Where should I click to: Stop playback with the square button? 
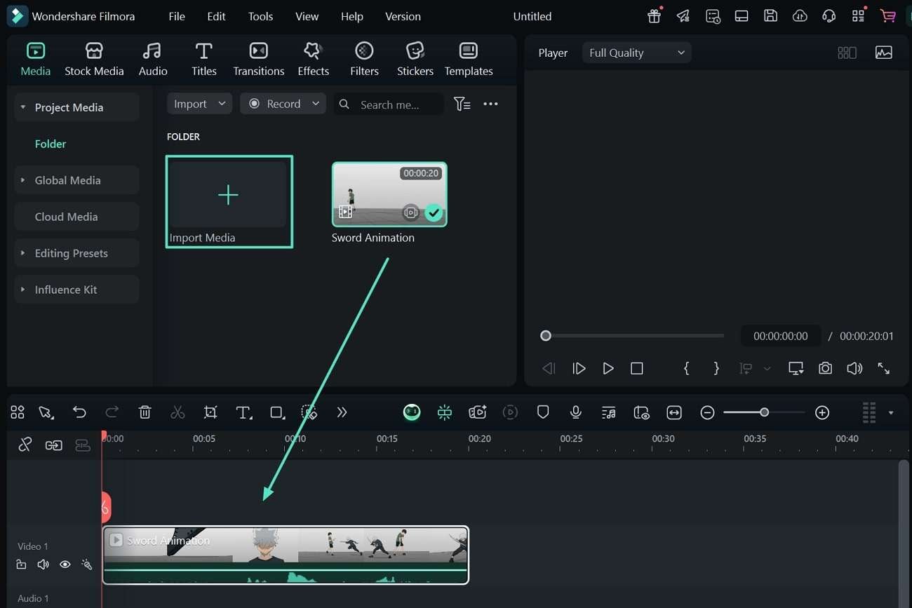(x=637, y=368)
